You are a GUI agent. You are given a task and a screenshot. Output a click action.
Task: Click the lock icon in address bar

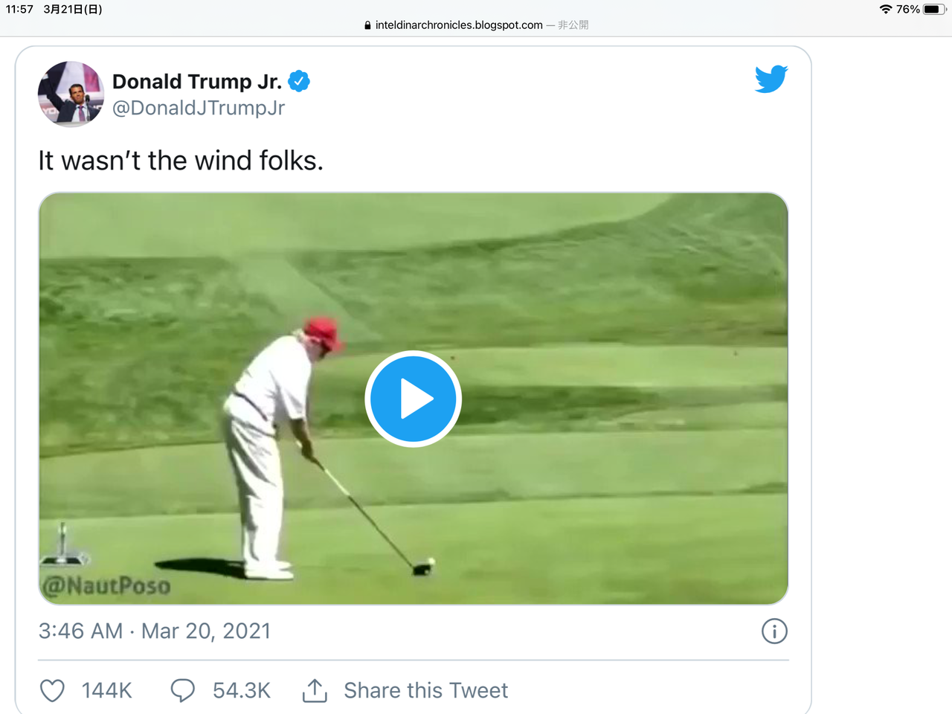click(367, 25)
